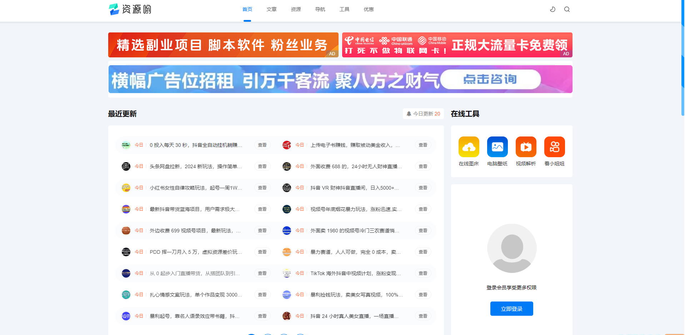The height and width of the screenshot is (335, 685).
Task: Open post PDD 挥一刀月入 5 万
Action: [x=196, y=252]
